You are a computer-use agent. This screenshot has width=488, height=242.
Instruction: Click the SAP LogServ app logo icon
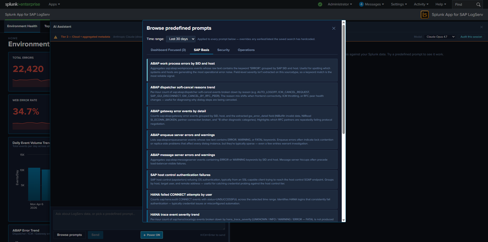(424, 15)
